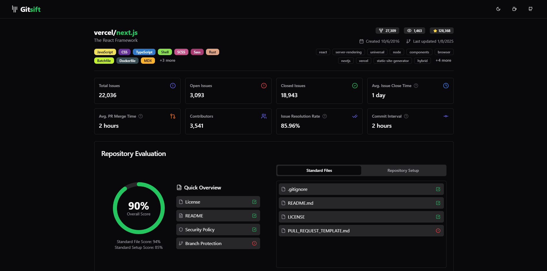Click the hybrid topic tag
The height and width of the screenshot is (271, 547).
[x=423, y=61]
